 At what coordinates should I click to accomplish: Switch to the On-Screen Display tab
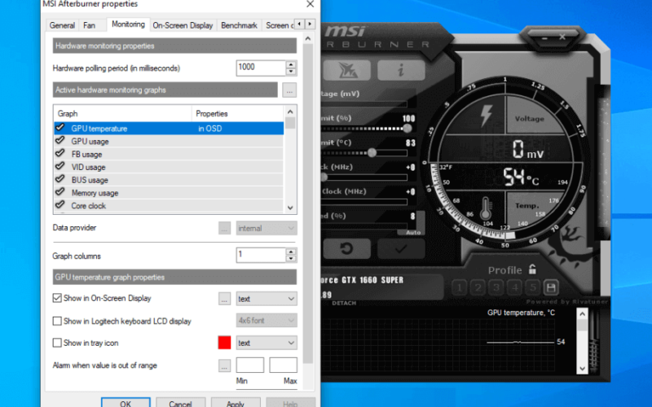[183, 25]
